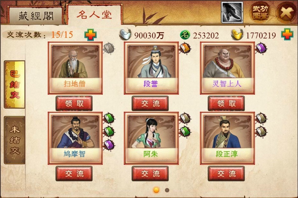Screen dimensions: 298x198
Task: Click 交流 button under 阿朱
Action: click(x=150, y=174)
